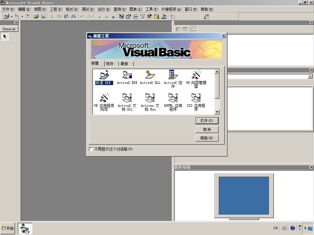
Task: Open the Object Browser toolbar icon
Action: pos(143,17)
